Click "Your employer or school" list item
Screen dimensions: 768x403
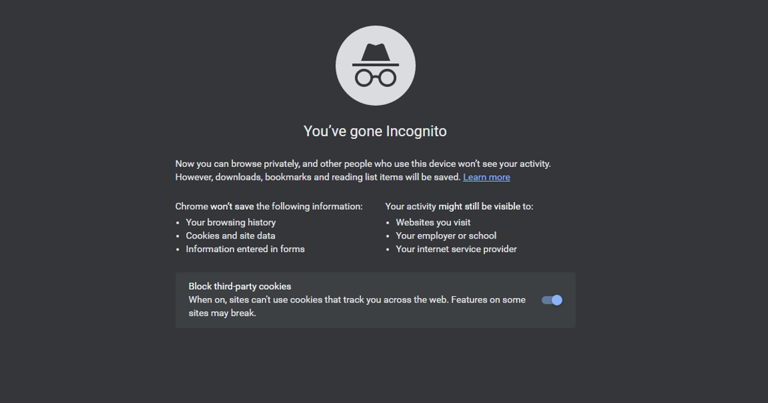tap(446, 236)
